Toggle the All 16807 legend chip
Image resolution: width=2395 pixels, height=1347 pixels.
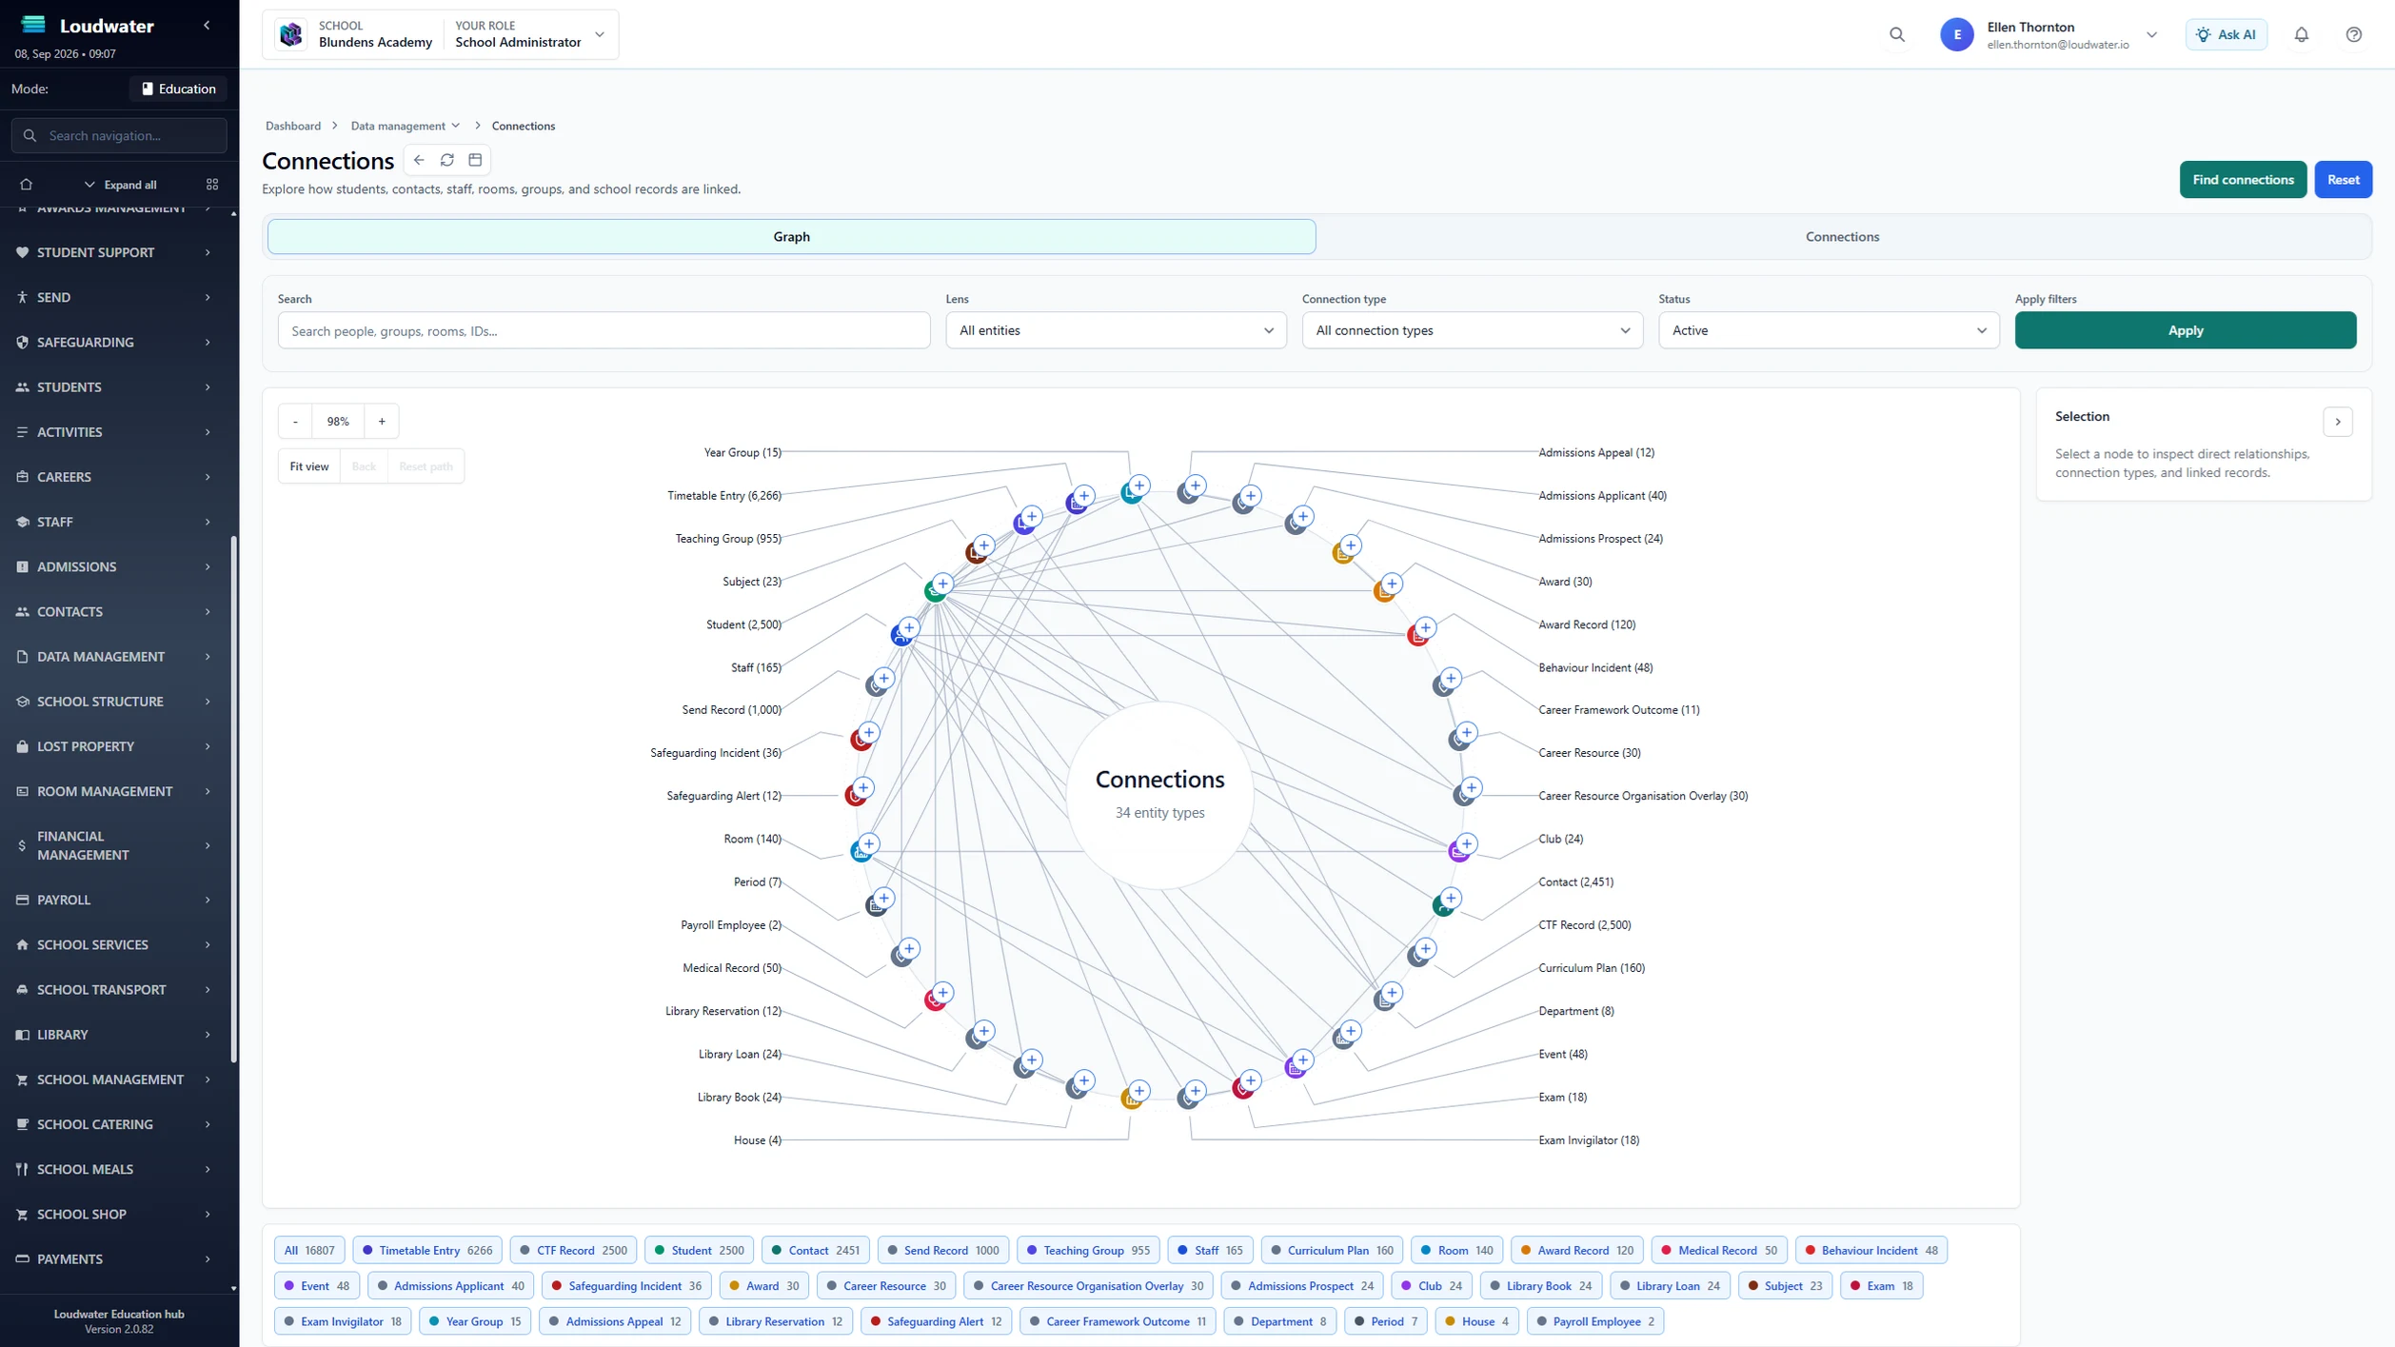(x=309, y=1250)
